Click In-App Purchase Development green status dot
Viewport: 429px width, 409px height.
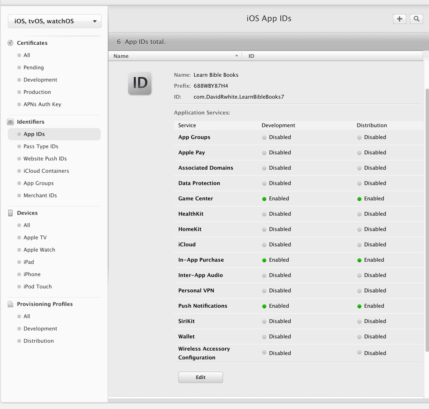click(x=264, y=260)
